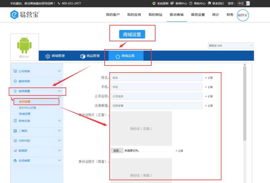The height and width of the screenshot is (183, 270).
Task: Click the 系统更新 shield icon
Action: pyautogui.click(x=154, y=3)
